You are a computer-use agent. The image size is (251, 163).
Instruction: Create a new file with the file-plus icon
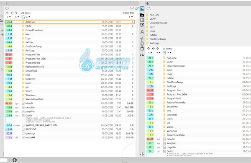click(142, 20)
